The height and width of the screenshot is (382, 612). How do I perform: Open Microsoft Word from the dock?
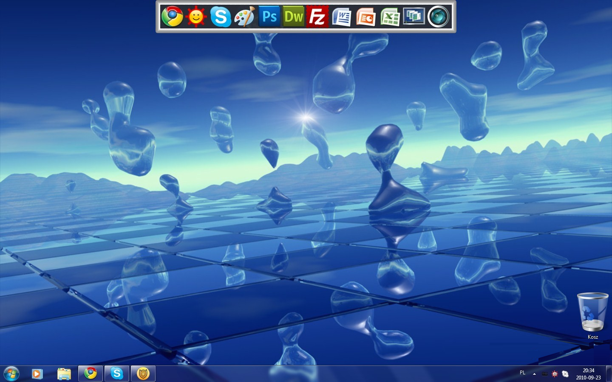point(342,17)
